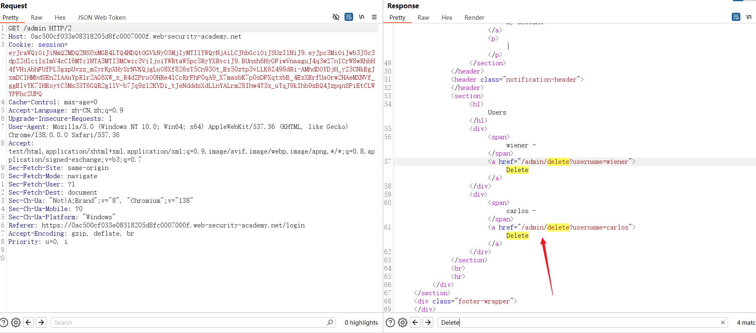Screen dimensions: 756x333
Task: Switch to Request Pretty tab
Action: [11, 18]
